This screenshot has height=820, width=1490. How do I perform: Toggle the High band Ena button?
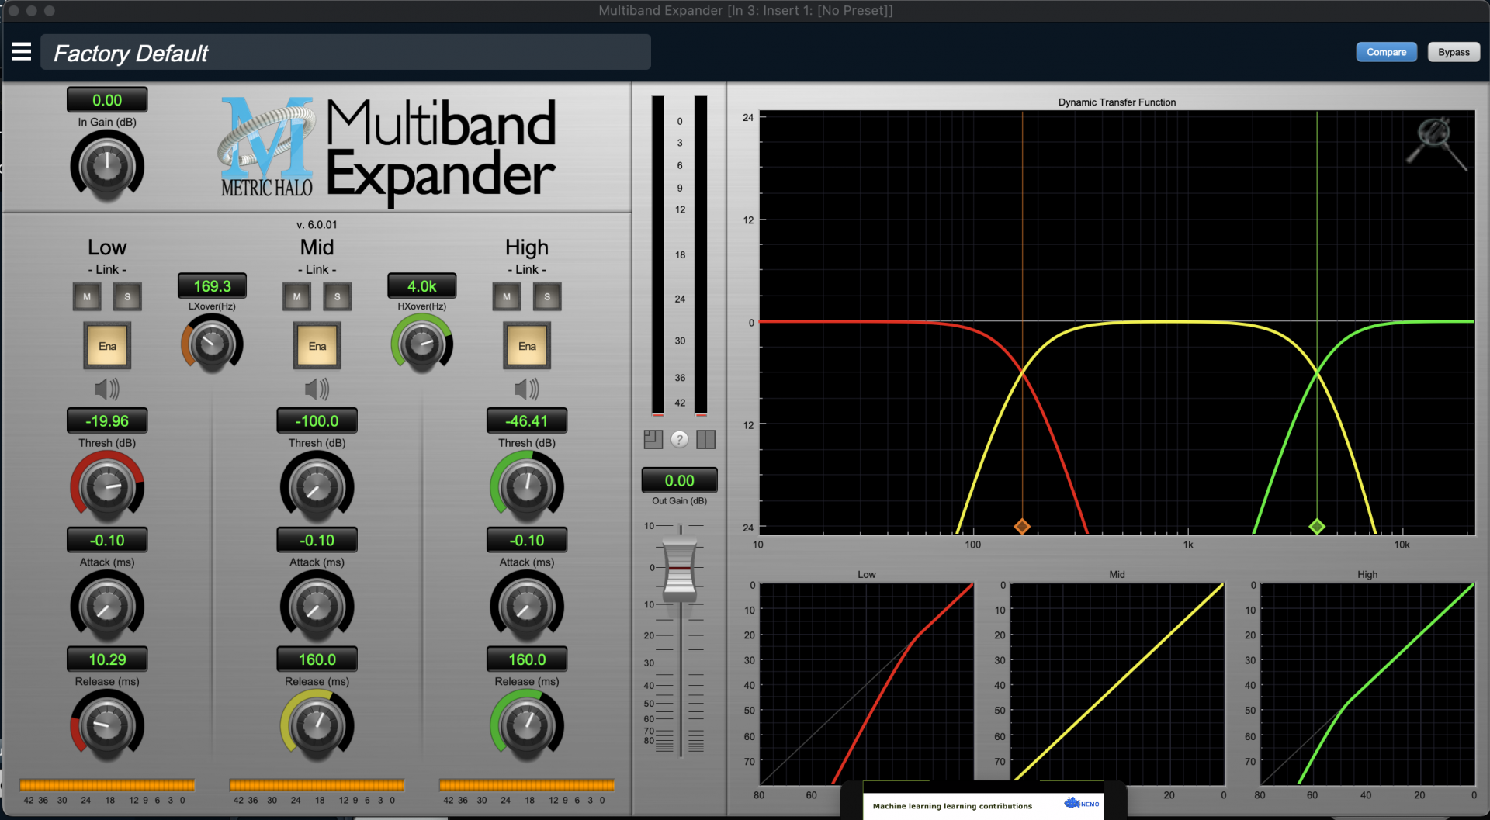(527, 346)
